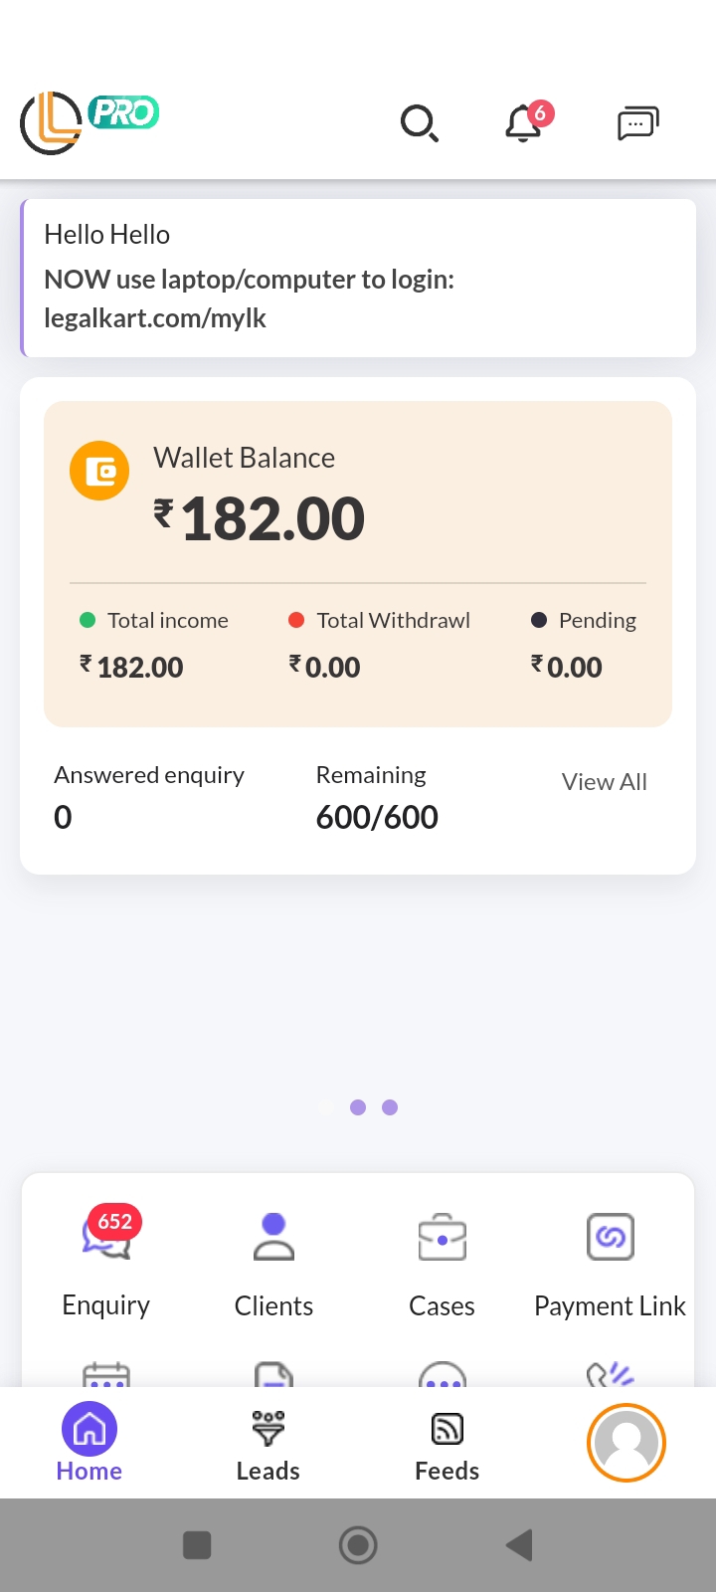This screenshot has height=1592, width=716.
Task: Tap the Wallet Balance amount card
Action: pos(358,517)
